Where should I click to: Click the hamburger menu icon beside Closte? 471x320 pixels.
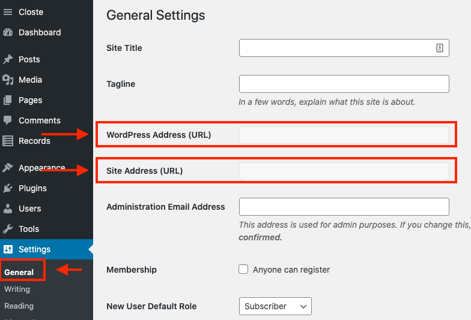[x=8, y=12]
